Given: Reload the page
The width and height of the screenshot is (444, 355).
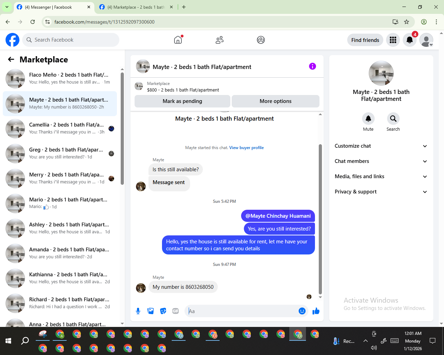Looking at the screenshot, I should click(x=33, y=22).
